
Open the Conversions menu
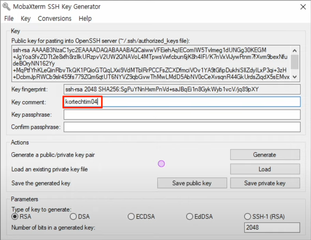54,19
